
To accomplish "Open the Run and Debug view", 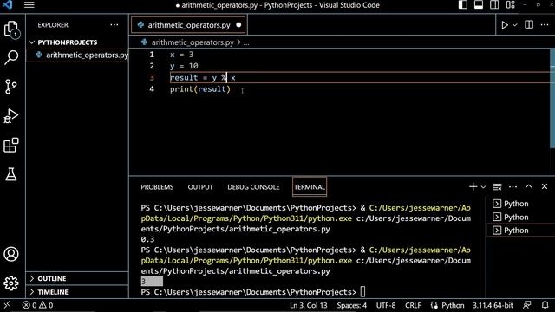I will [x=11, y=115].
